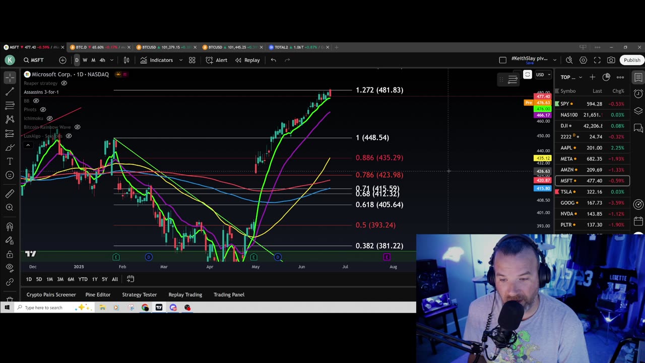Screen dimensions: 645x363
Task: Select the crosshair cursor tool
Action: pos(10,77)
